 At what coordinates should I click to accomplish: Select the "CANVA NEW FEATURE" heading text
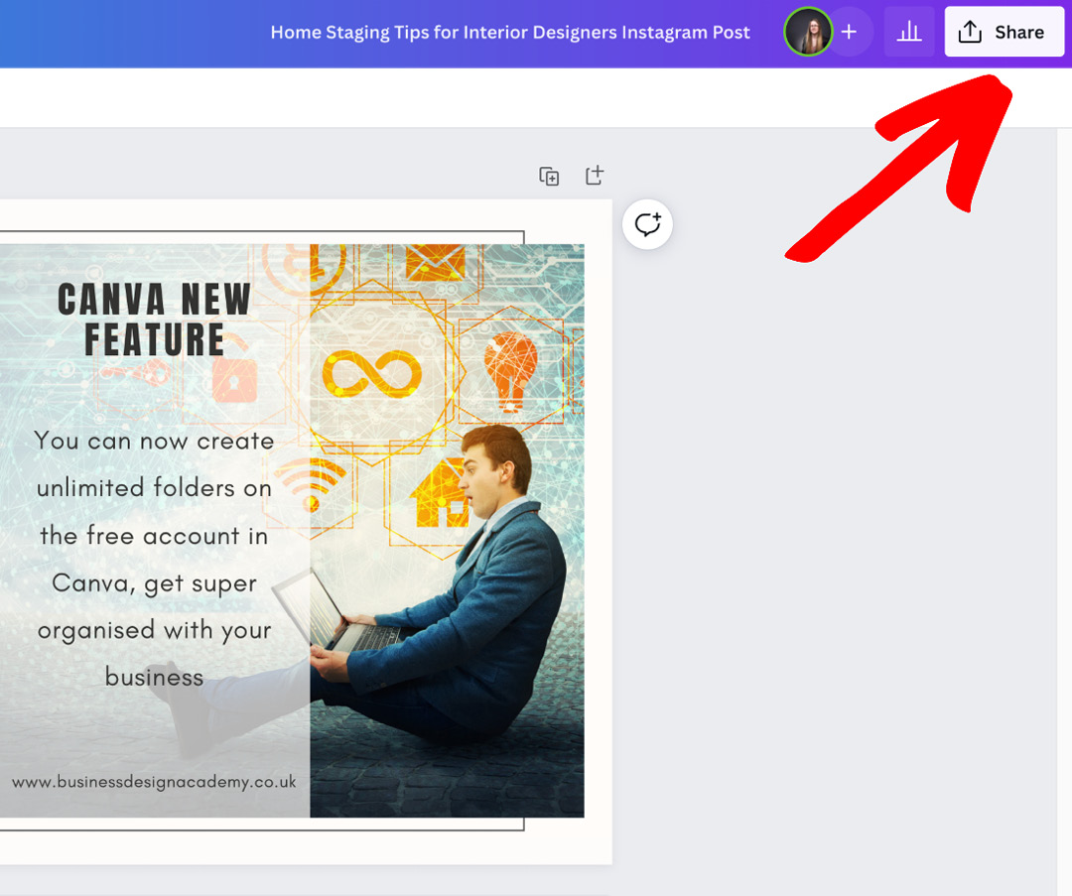pos(154,319)
